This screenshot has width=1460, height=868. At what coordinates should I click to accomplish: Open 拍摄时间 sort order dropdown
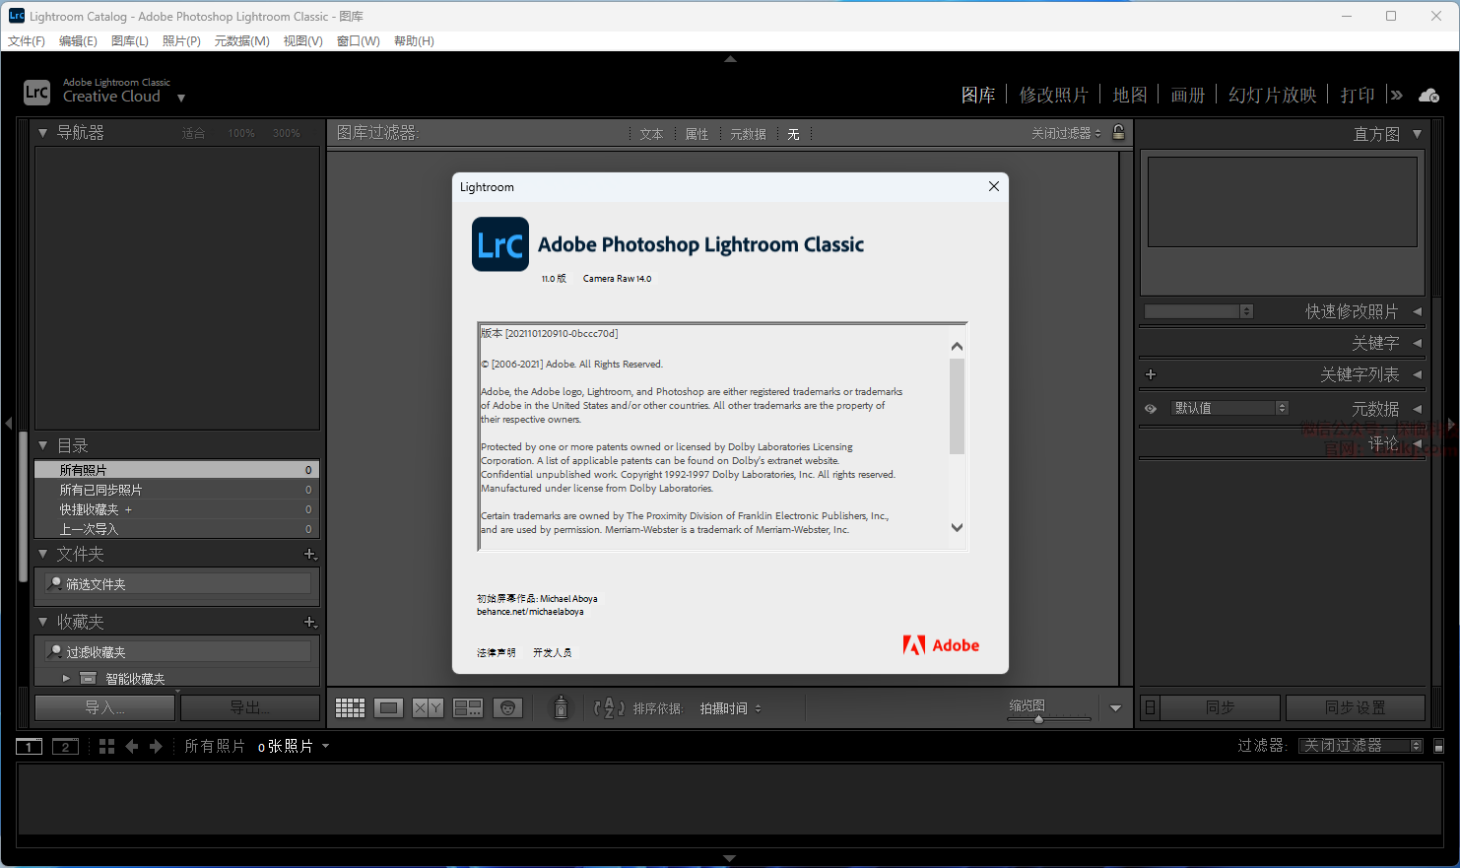tap(730, 708)
